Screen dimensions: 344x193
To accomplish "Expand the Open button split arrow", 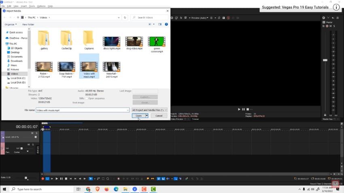I will pyautogui.click(x=147, y=116).
